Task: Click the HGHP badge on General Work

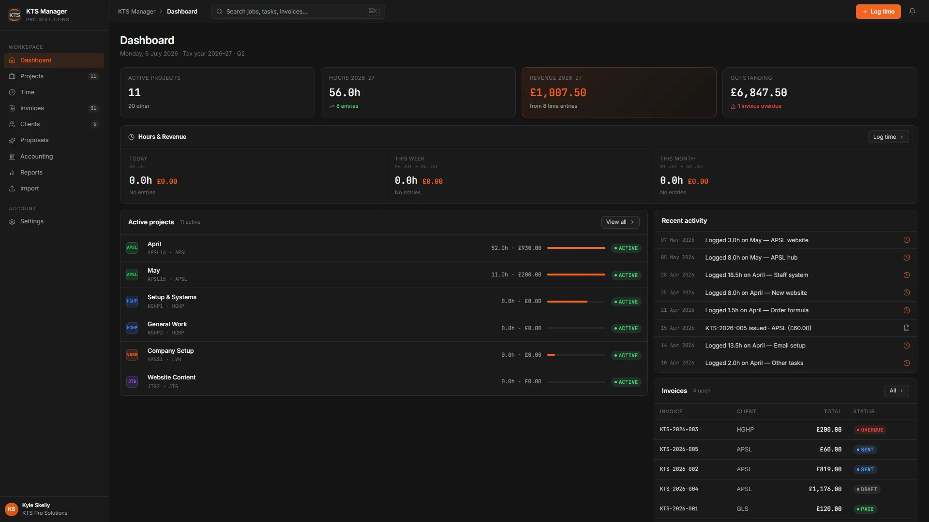Action: [132, 328]
